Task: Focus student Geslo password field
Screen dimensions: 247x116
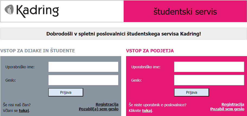Action: (83, 80)
